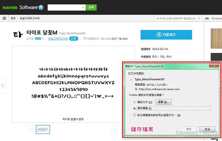The height and width of the screenshot is (141, 222).
Task: Click the blue 다운로드 download button
Action: coord(166,35)
